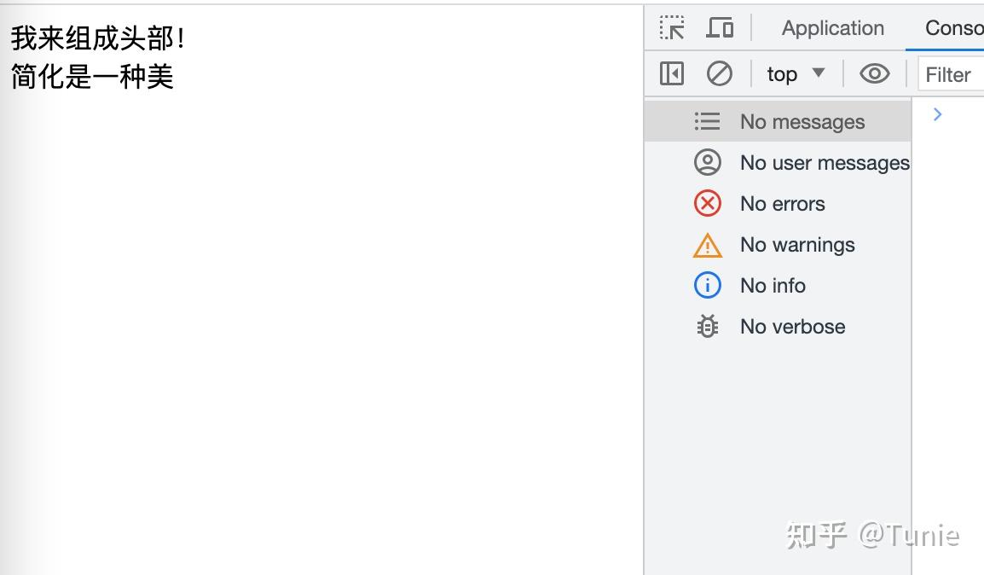Clear the console with the ban icon
Image resolution: width=984 pixels, height=575 pixels.
coord(719,74)
